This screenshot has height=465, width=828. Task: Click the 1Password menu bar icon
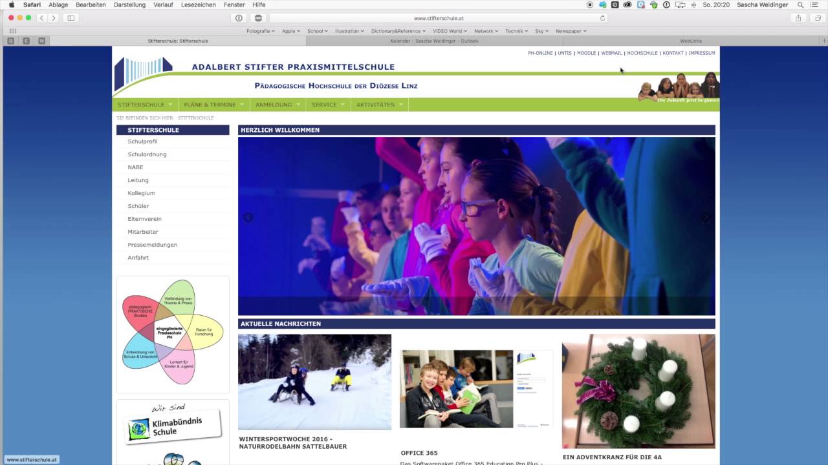(667, 5)
